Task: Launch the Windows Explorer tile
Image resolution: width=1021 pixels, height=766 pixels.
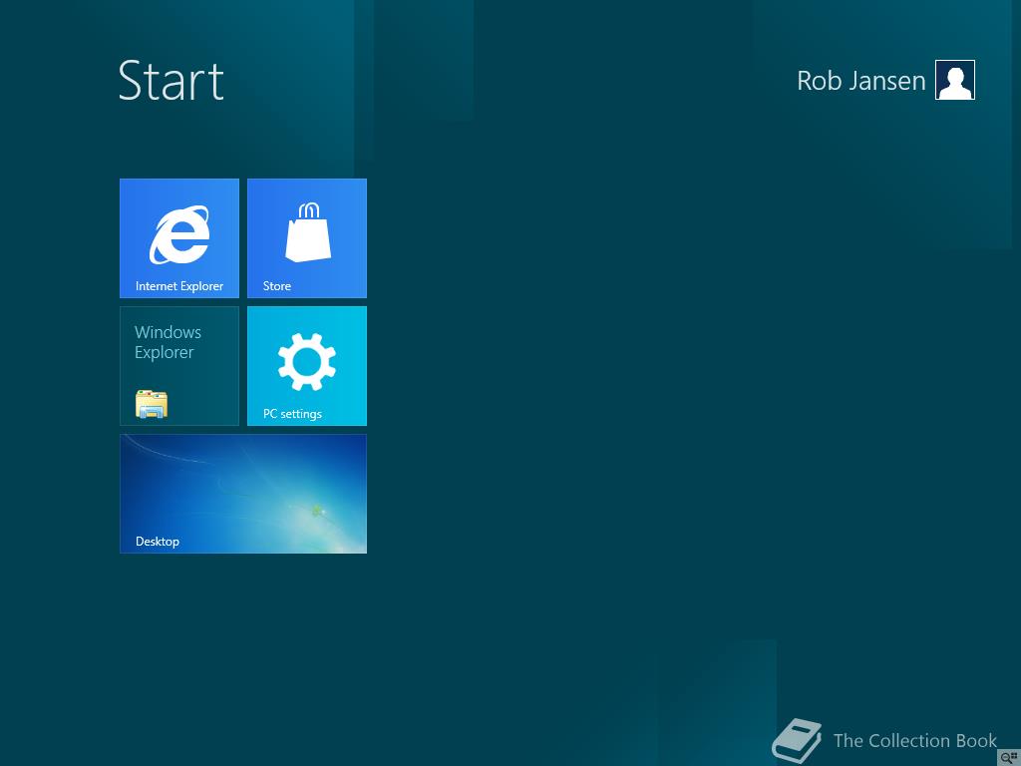Action: (x=179, y=365)
